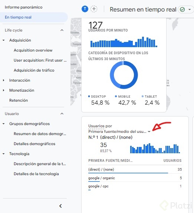Collapse the Adquisición tree group
The height and width of the screenshot is (213, 194).
[x=4, y=40]
